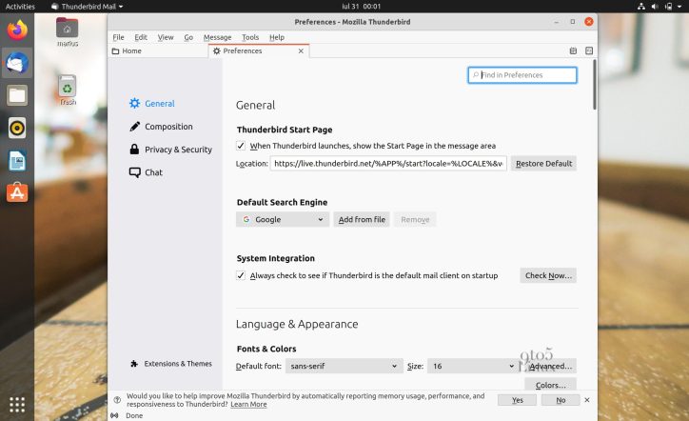
Task: Focus the Find in Preferences search field
Action: pyautogui.click(x=522, y=75)
